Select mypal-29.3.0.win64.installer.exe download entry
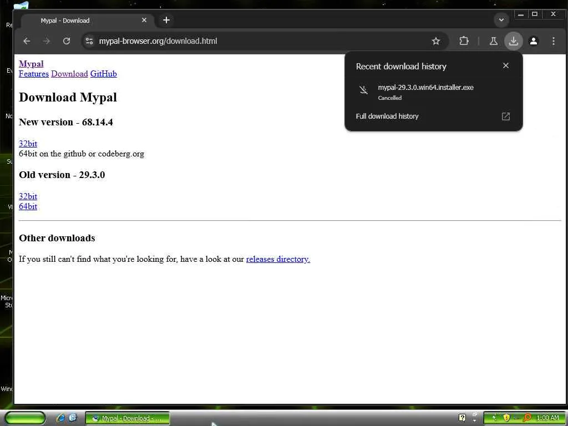Screen dimensions: 568x426 point(434,92)
